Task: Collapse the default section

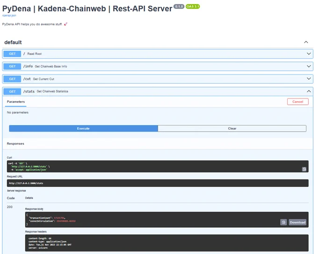Action: pos(306,42)
